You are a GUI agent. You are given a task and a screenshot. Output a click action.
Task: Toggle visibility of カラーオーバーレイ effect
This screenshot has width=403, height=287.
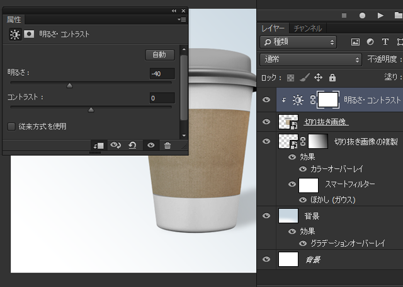tap(303, 169)
